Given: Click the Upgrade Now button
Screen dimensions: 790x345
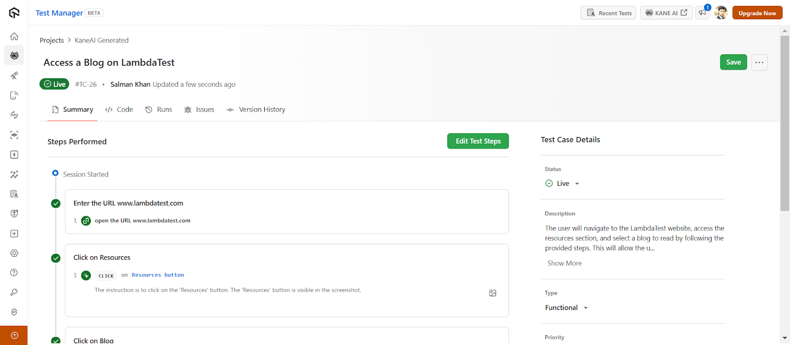Looking at the screenshot, I should (757, 13).
